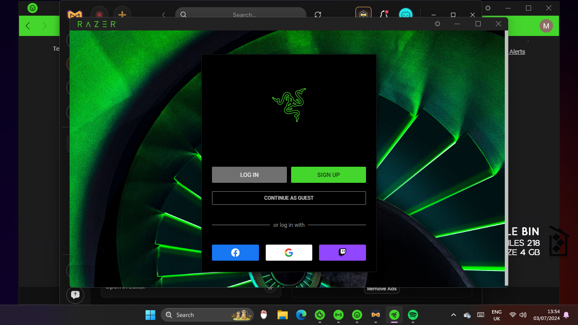Show hidden system tray icons
The image size is (578, 325).
point(454,315)
